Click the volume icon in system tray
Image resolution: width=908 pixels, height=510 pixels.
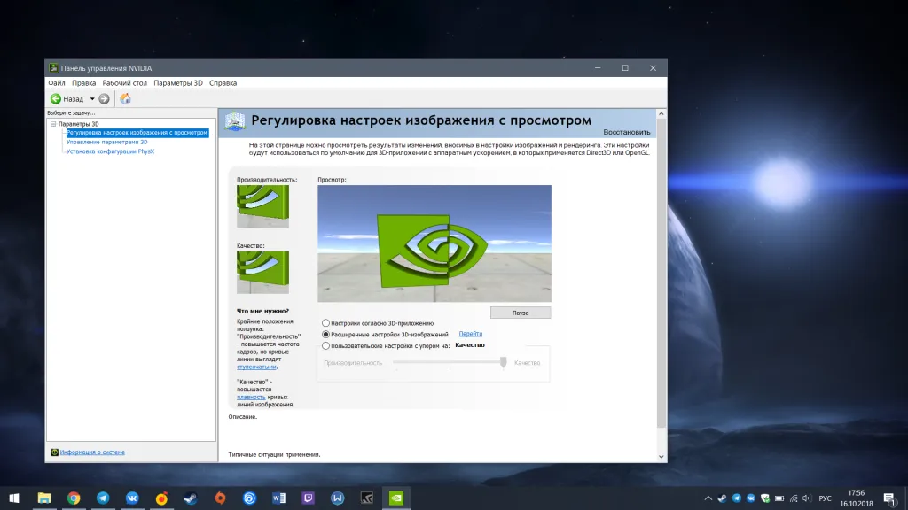click(x=808, y=498)
